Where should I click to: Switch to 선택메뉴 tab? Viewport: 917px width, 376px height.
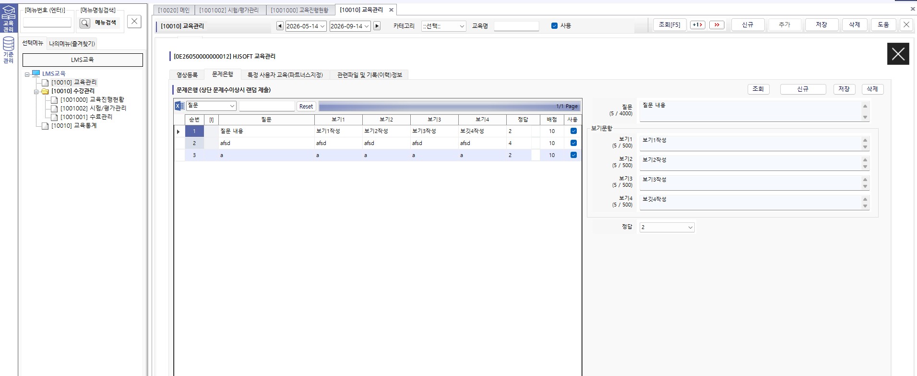[33, 43]
